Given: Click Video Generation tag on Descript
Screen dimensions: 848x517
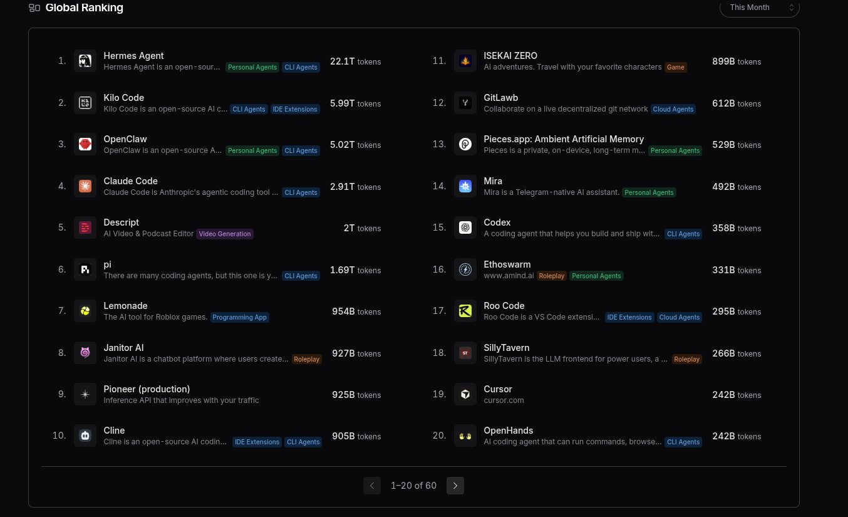Looking at the screenshot, I should pyautogui.click(x=225, y=234).
